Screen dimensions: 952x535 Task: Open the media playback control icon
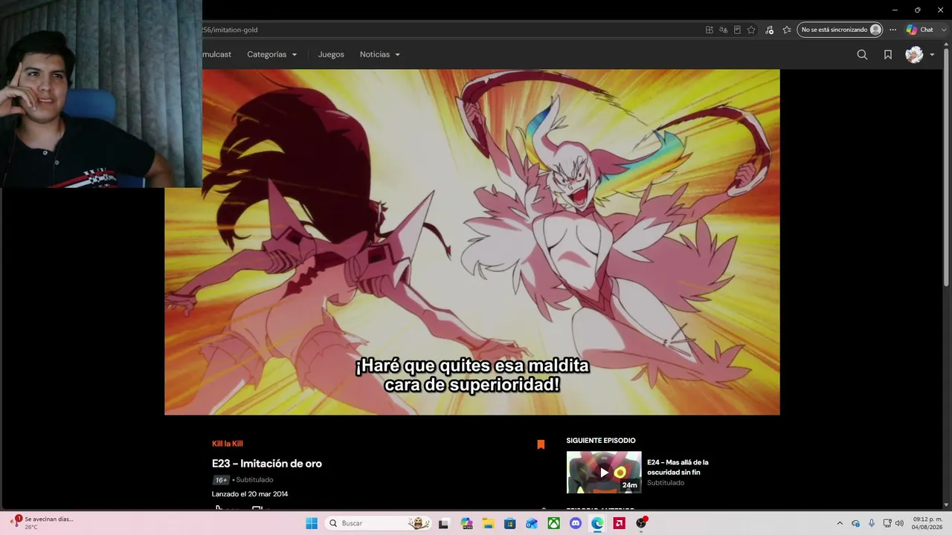[769, 30]
